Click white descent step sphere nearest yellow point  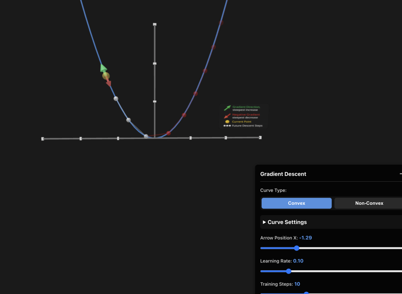(x=116, y=98)
